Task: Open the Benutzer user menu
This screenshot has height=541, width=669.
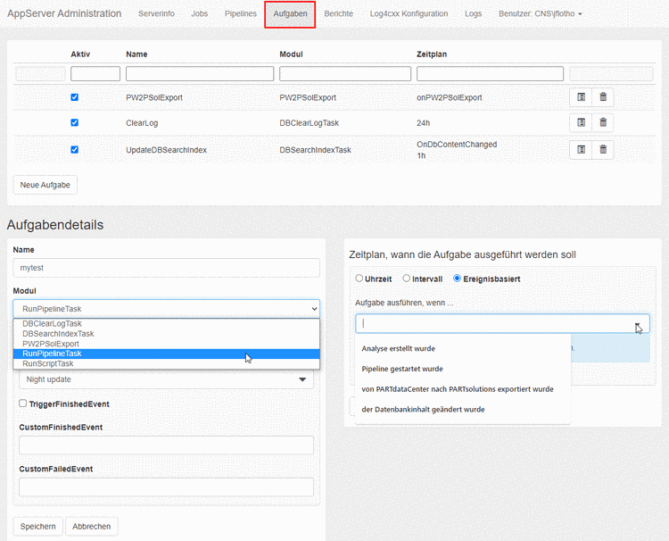Action: 541,14
